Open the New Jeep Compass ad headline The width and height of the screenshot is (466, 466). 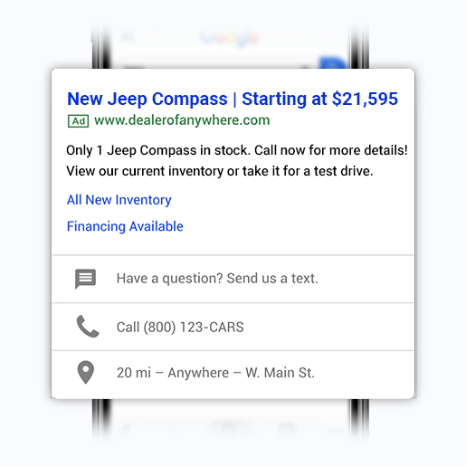click(x=233, y=99)
